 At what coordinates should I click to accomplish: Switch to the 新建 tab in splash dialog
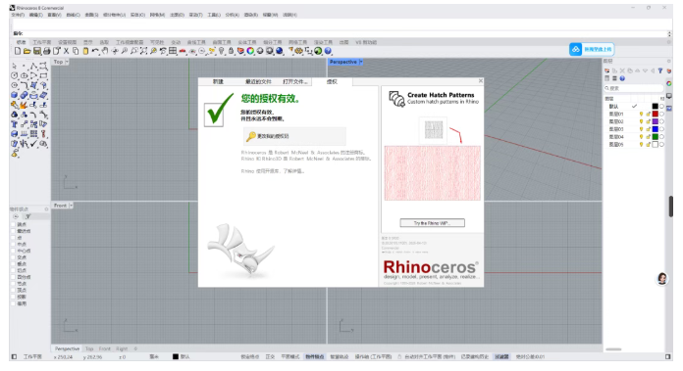(x=218, y=81)
